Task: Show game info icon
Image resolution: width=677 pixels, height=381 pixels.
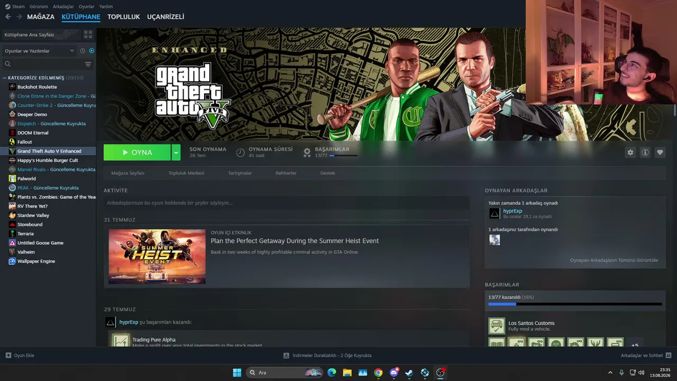Action: (x=645, y=152)
